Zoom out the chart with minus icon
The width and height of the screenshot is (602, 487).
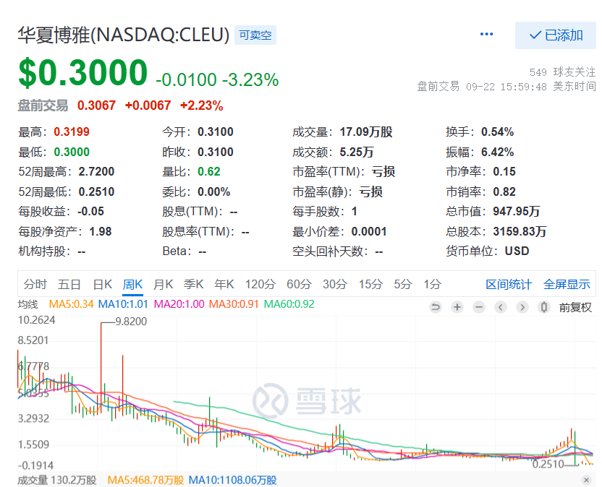[478, 307]
